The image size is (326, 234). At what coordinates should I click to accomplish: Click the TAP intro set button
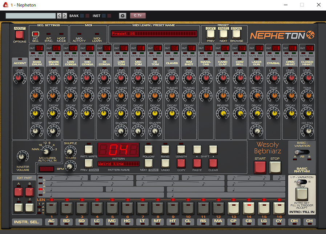(302, 194)
